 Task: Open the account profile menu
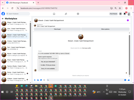(x=129, y=14)
